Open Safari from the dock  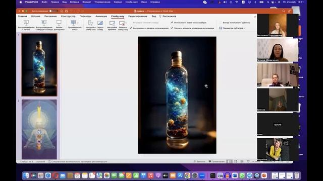click(x=48, y=175)
